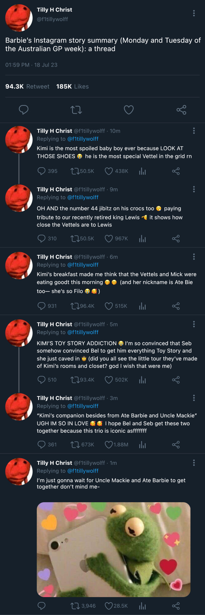Reply to the main thread tweet
The height and width of the screenshot is (615, 205).
24,110
